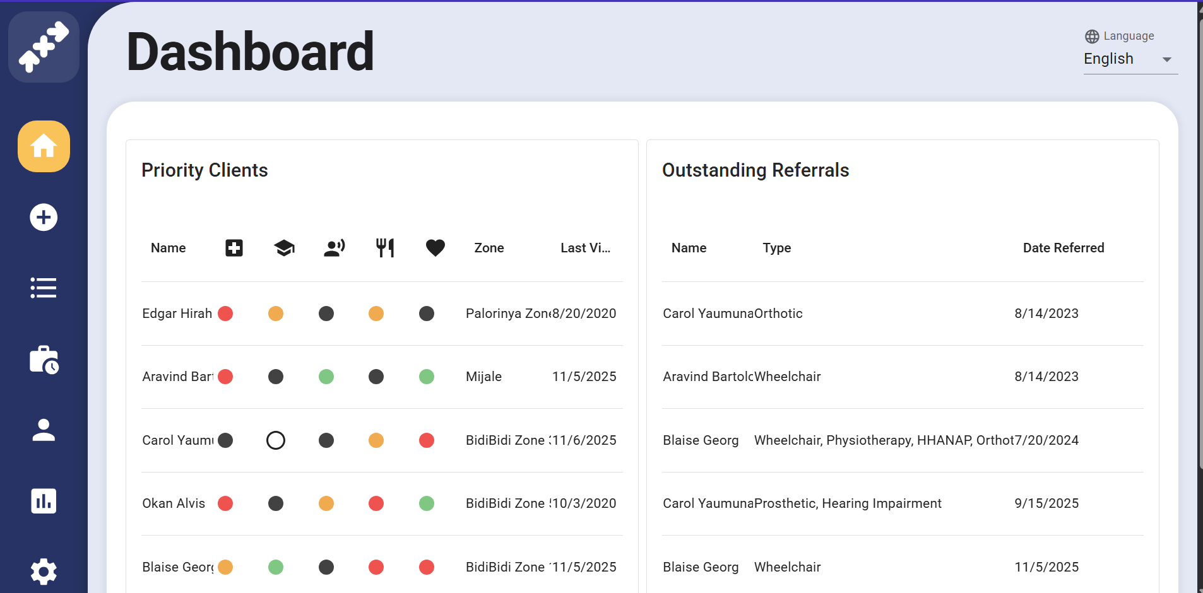The image size is (1203, 593).
Task: Click the Language dropdown arrow
Action: coord(1166,59)
